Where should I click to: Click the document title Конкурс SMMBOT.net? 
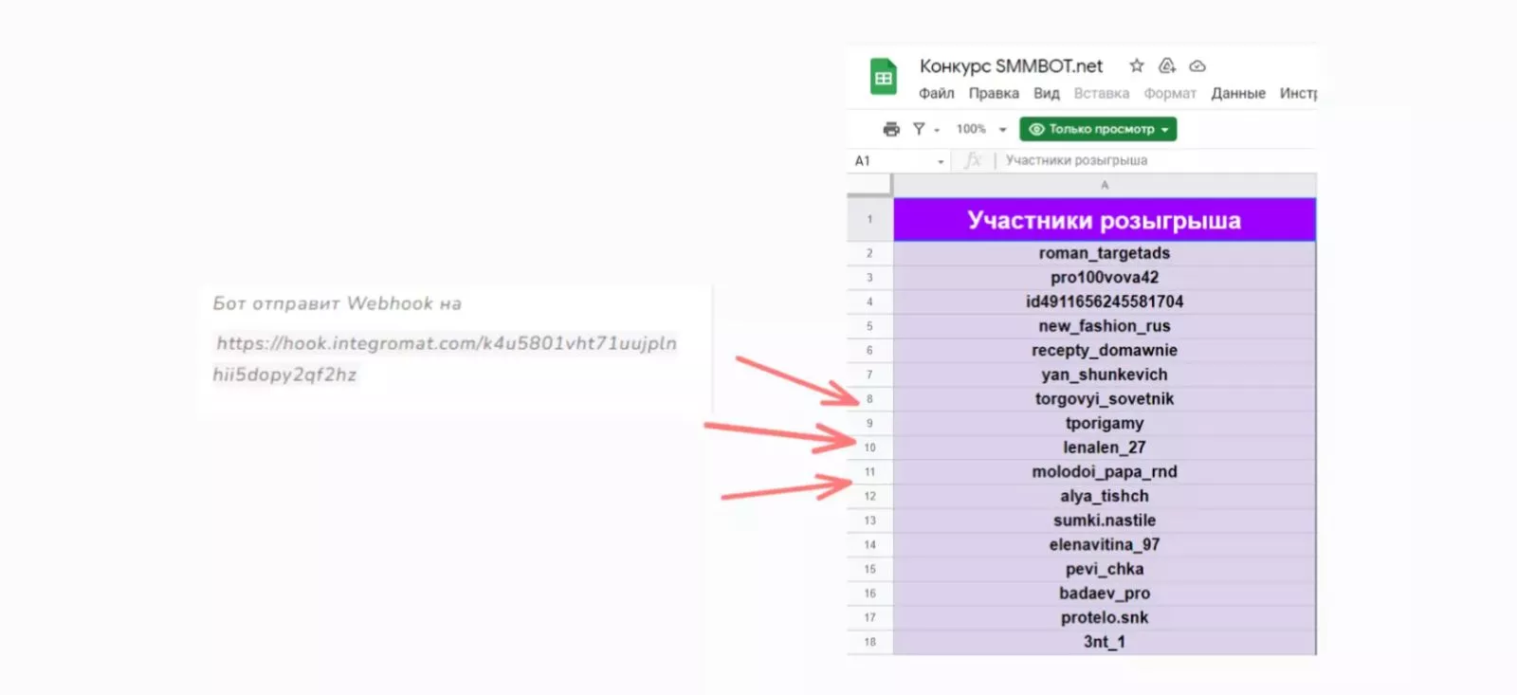pos(1011,65)
